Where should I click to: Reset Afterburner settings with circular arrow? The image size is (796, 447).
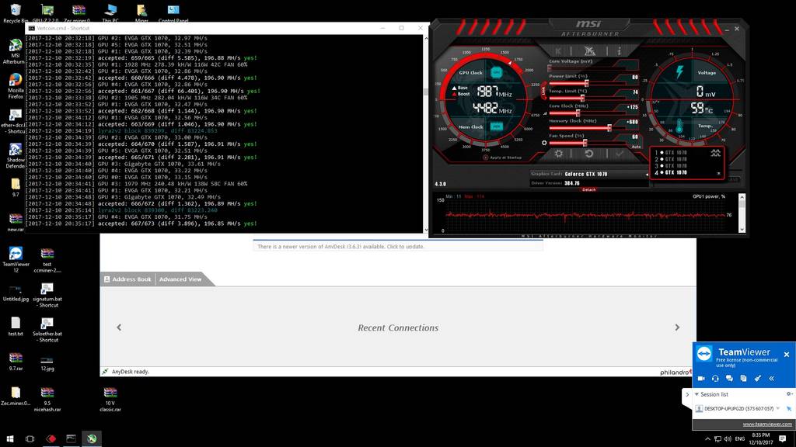pyautogui.click(x=589, y=154)
